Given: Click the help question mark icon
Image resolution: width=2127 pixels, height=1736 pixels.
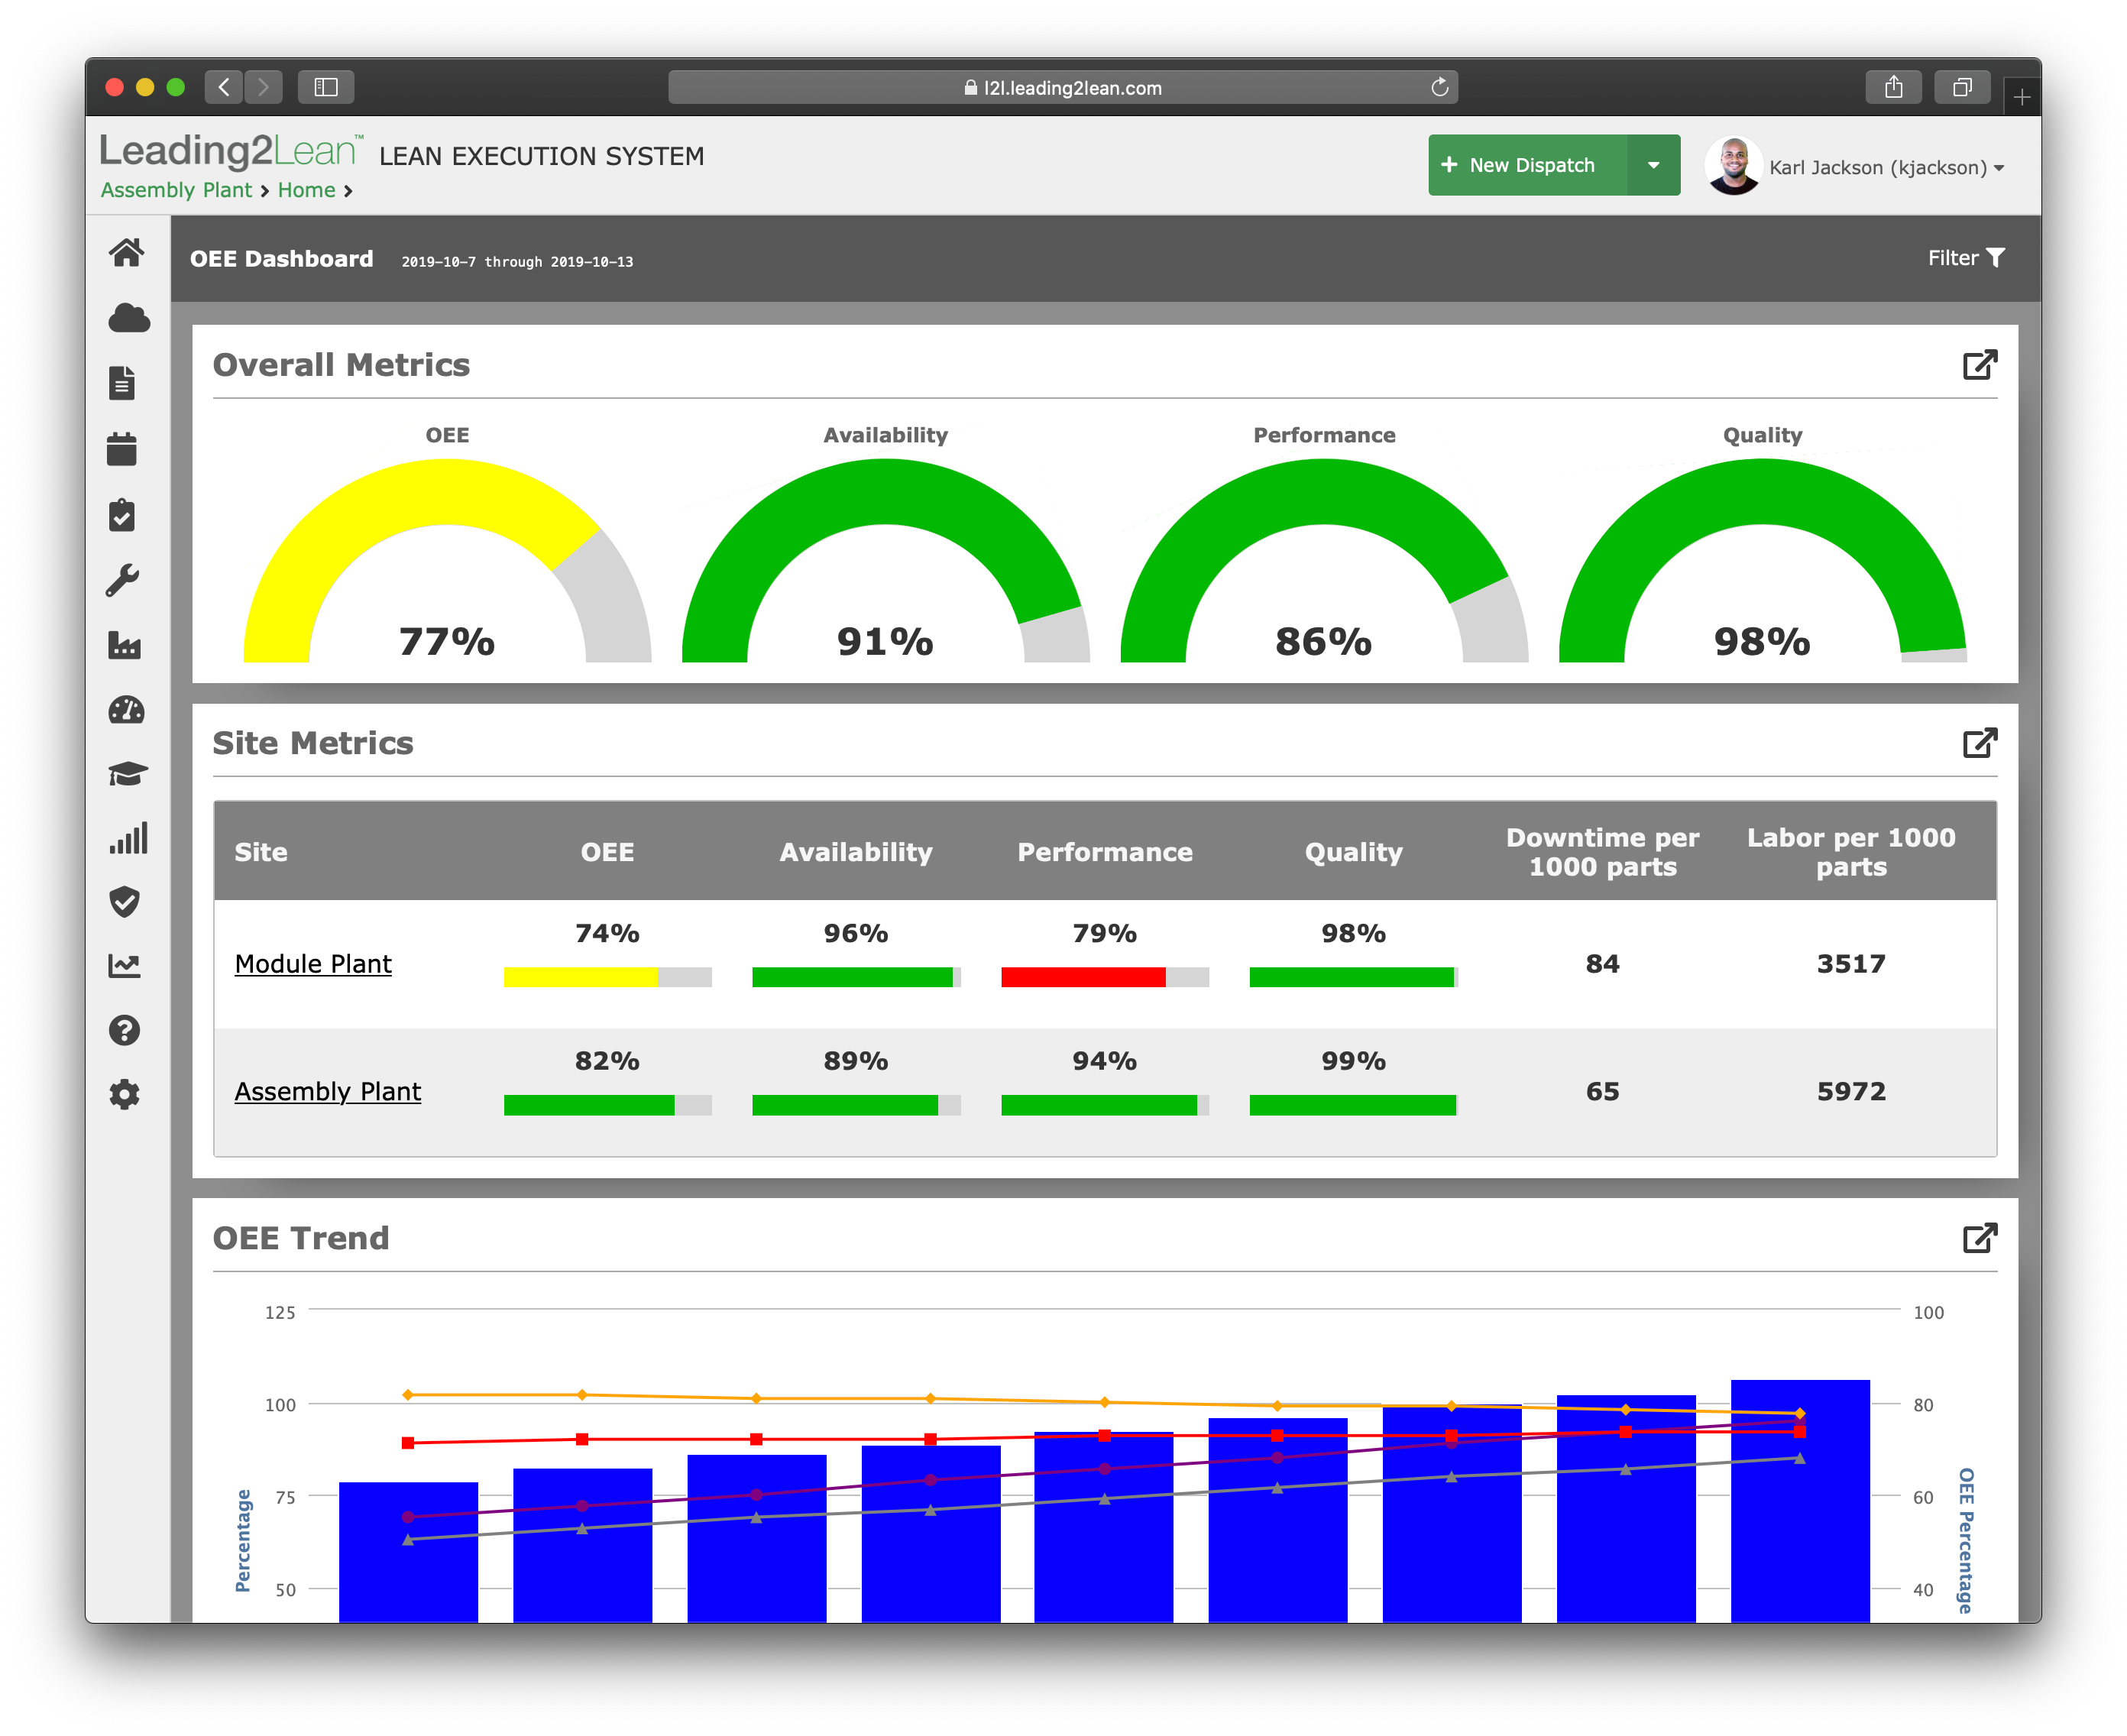Looking at the screenshot, I should click(124, 1030).
